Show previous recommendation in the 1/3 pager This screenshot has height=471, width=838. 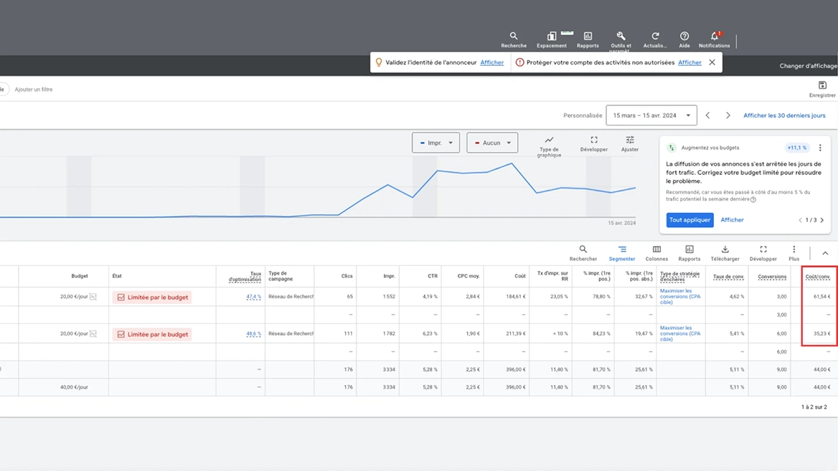point(800,220)
